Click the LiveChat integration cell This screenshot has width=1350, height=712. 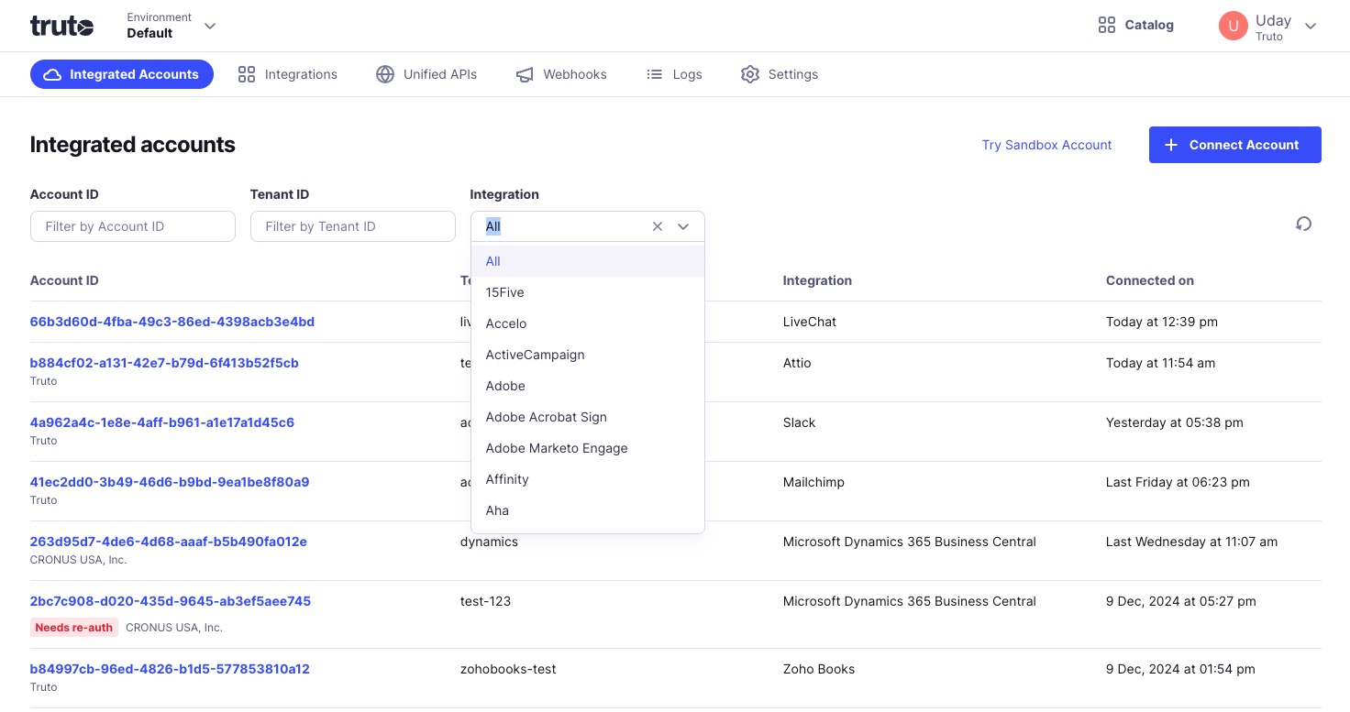tap(810, 322)
